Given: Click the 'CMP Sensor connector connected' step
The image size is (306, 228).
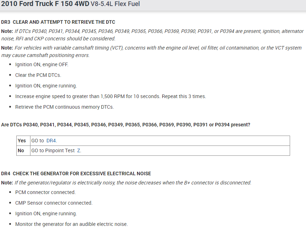Looking at the screenshot, I should point(53,203).
